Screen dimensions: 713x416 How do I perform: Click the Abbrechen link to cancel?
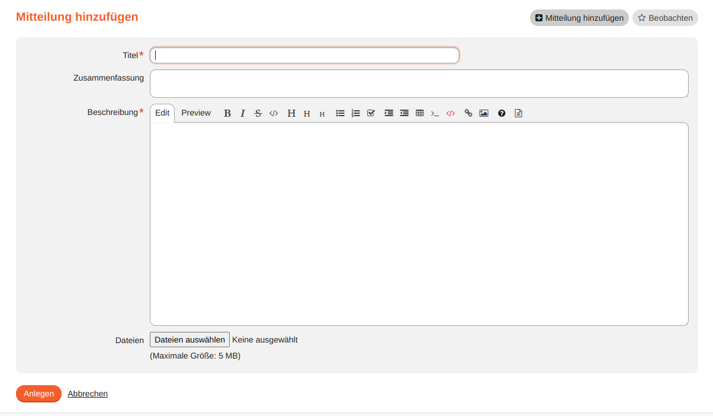[x=88, y=393]
